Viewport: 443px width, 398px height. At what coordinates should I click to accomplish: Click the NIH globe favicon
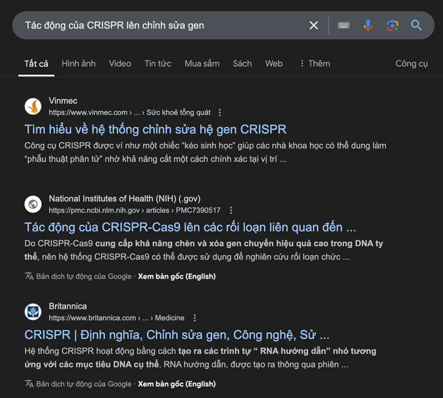32,204
